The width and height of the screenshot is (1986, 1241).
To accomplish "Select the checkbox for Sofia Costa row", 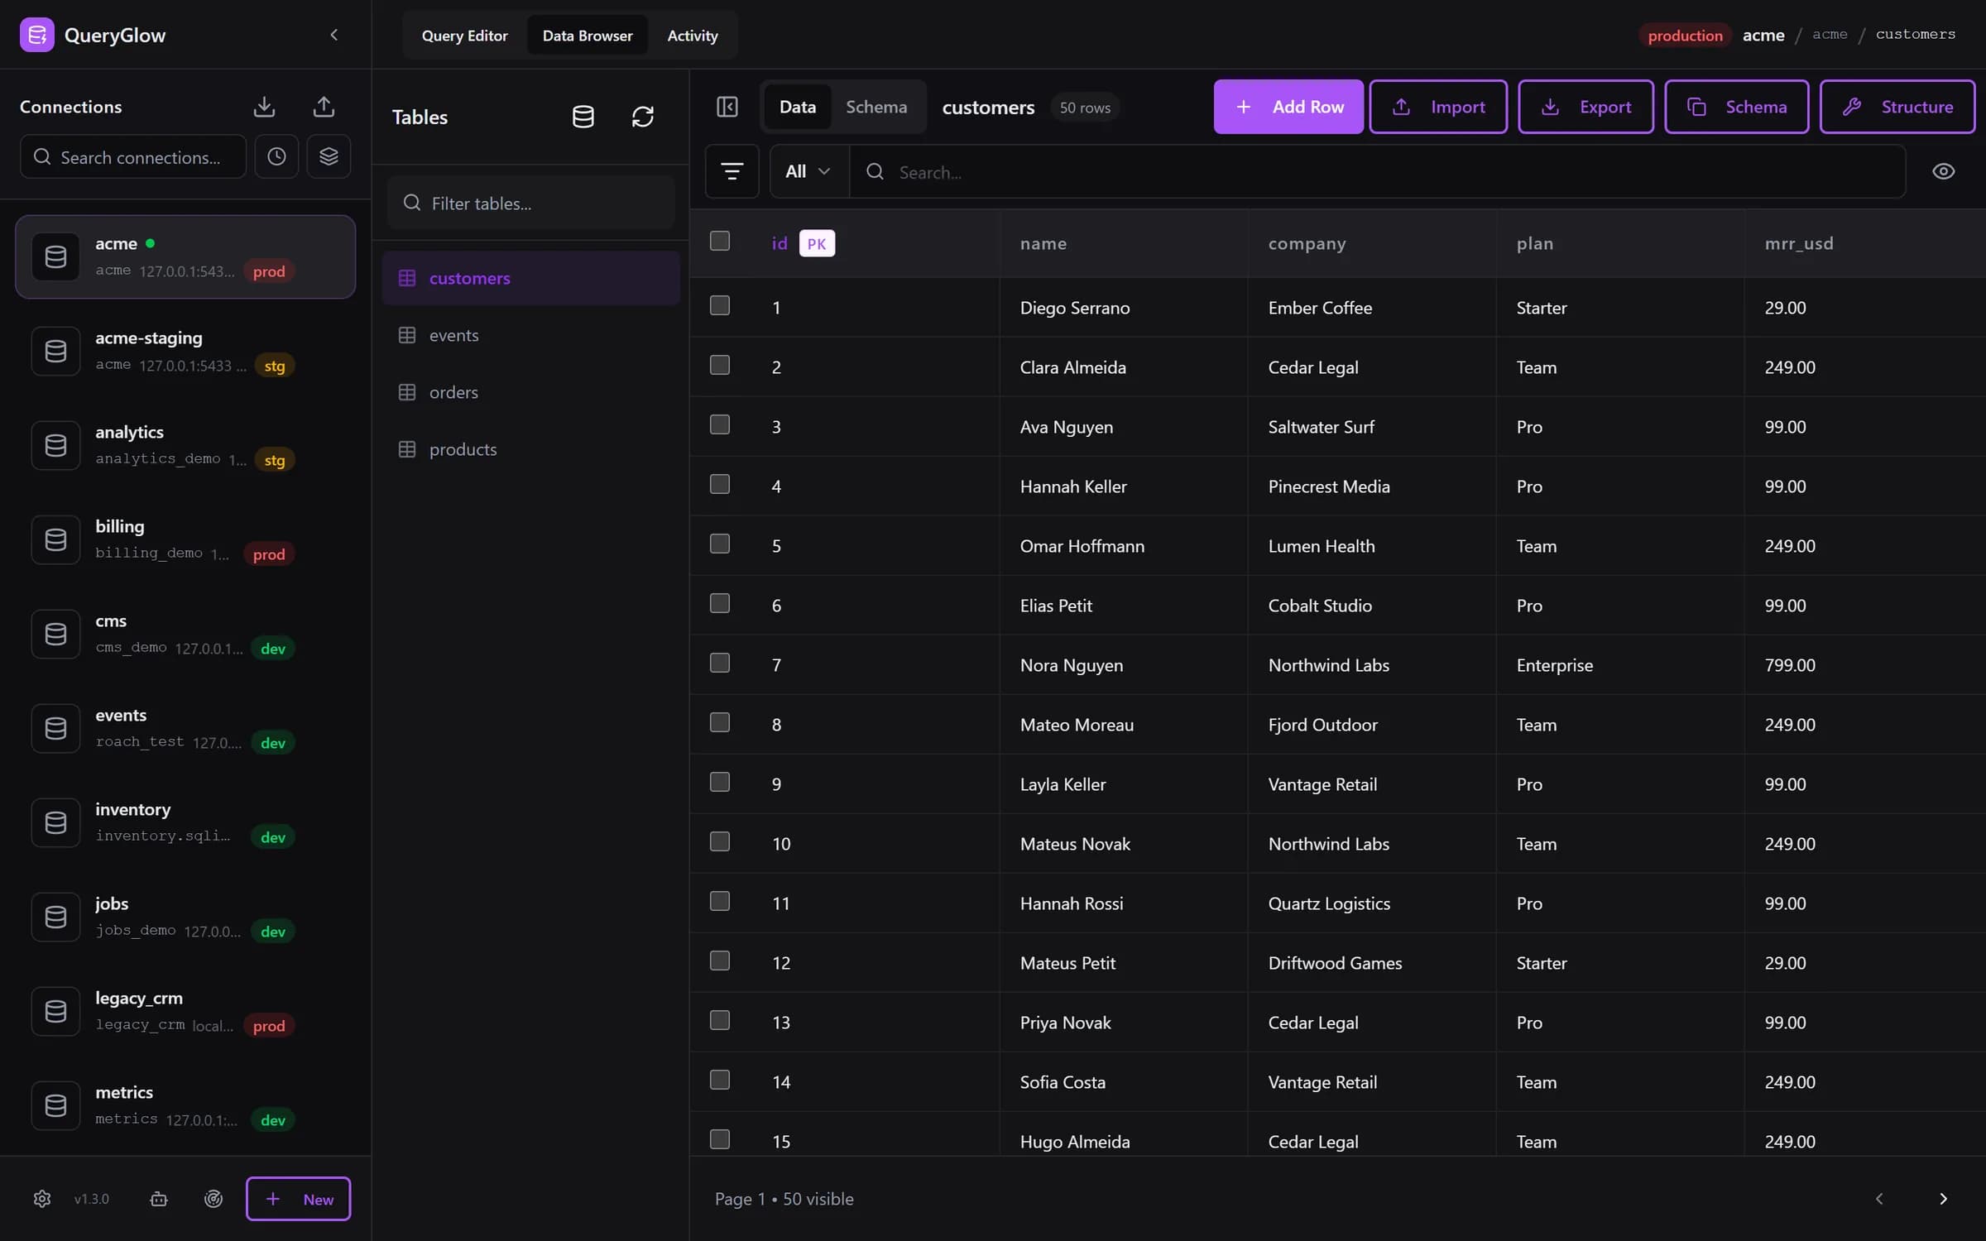I will tap(720, 1080).
